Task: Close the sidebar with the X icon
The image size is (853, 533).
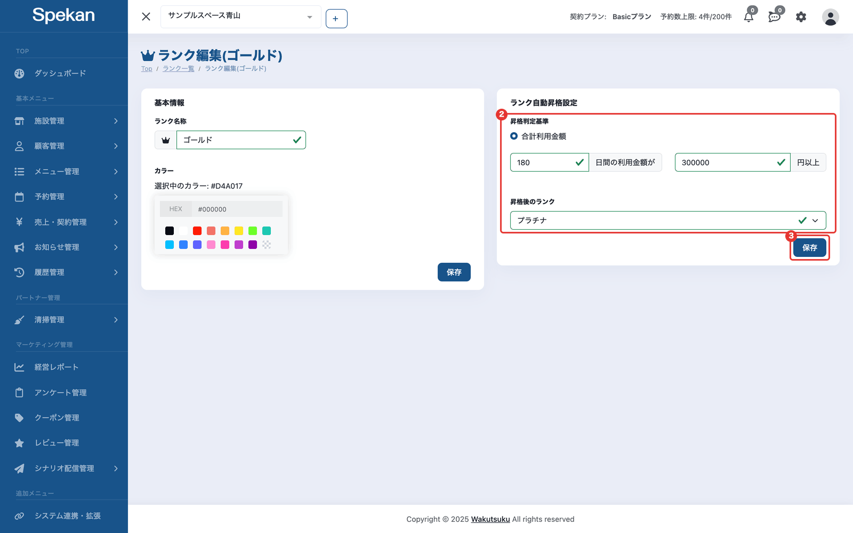Action: (x=146, y=17)
